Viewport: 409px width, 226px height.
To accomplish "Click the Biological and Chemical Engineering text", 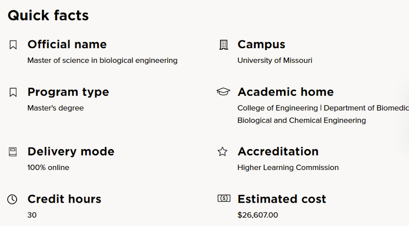I will tap(302, 120).
